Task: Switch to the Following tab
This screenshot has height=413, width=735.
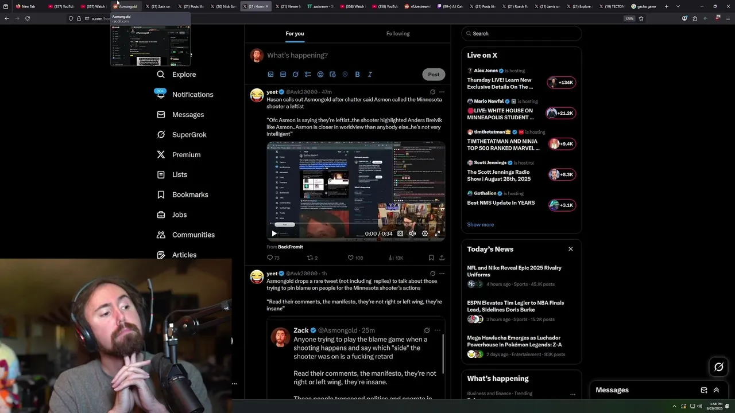Action: pyautogui.click(x=398, y=33)
